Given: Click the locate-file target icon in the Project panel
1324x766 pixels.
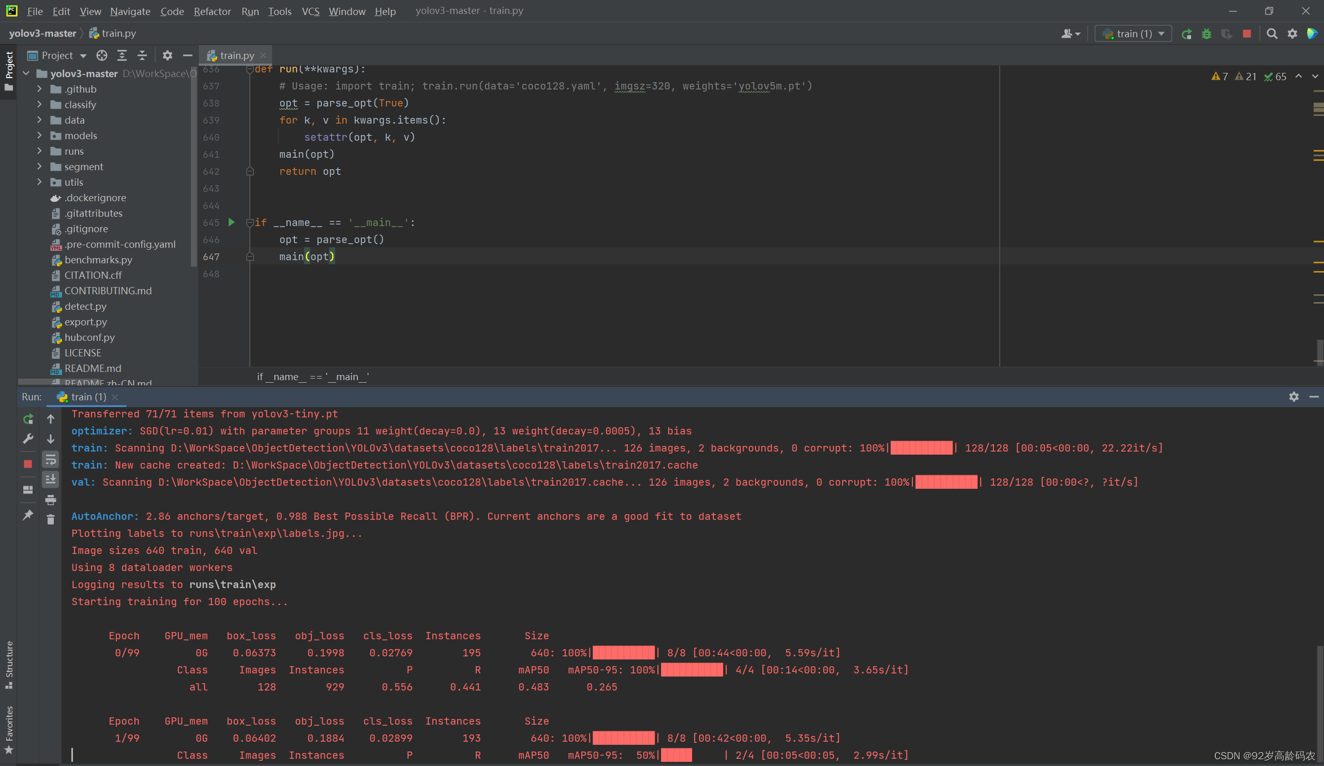Looking at the screenshot, I should tap(101, 55).
